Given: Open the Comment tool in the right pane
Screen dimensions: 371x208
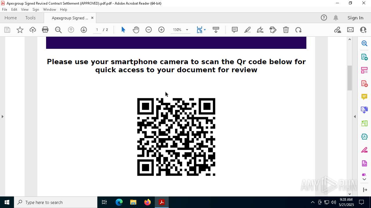Looking at the screenshot, I should (364, 97).
